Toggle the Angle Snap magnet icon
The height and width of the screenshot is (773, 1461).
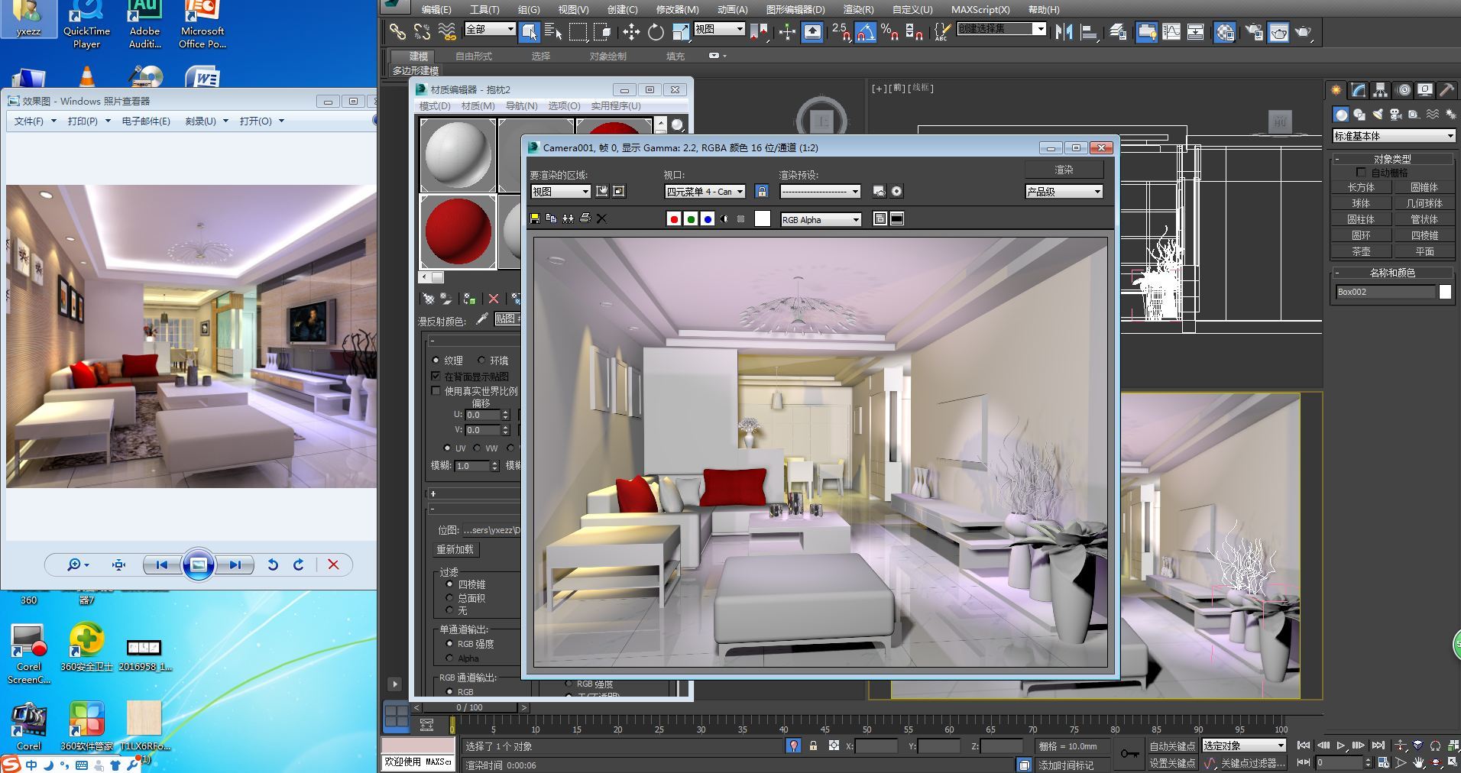click(x=865, y=31)
